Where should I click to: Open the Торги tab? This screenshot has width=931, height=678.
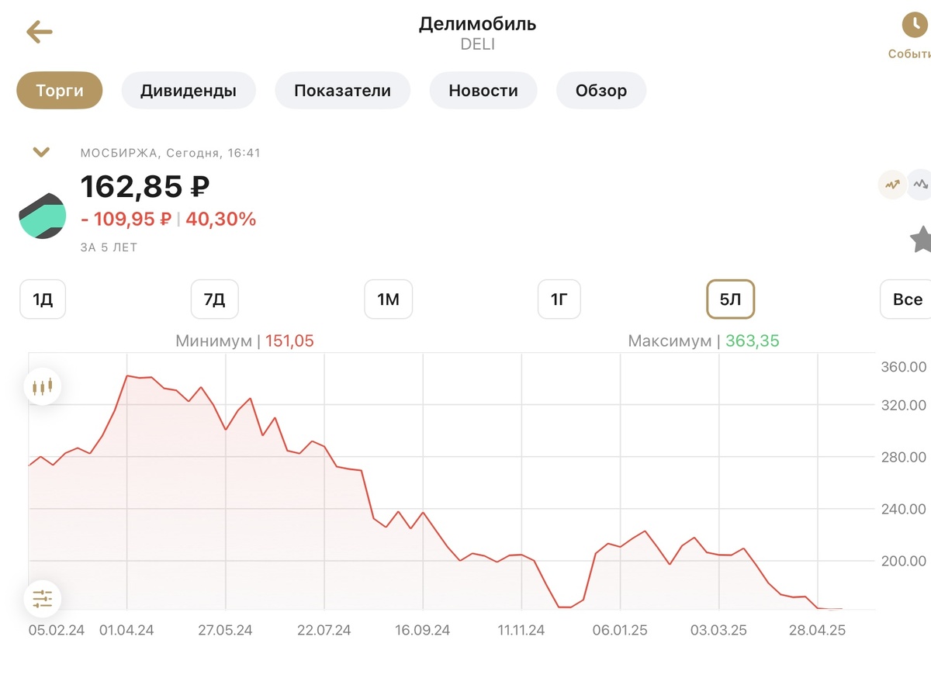60,91
